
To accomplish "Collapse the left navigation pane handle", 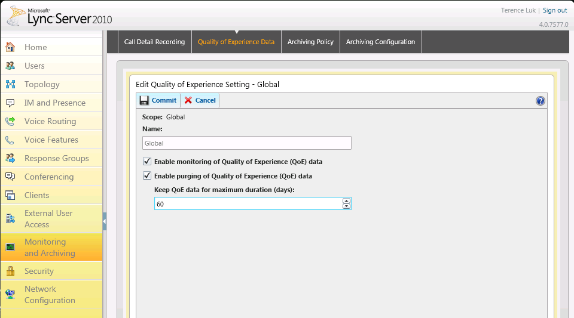I will (105, 221).
